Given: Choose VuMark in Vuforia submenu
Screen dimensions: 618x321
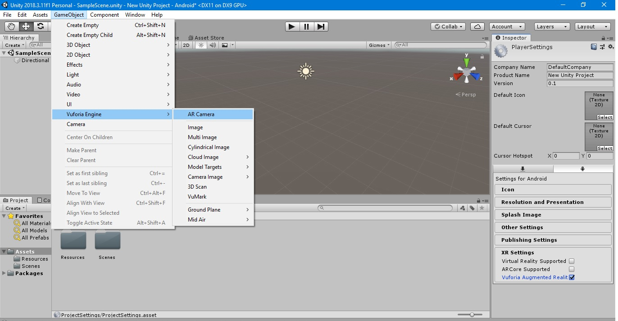Looking at the screenshot, I should [213, 197].
